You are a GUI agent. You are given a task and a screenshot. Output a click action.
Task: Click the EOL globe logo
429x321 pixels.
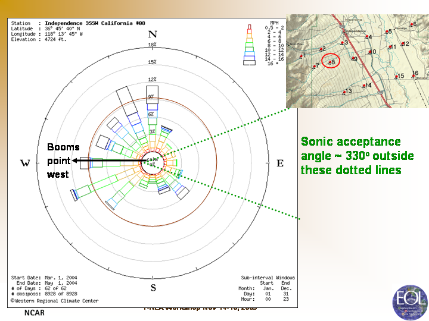[x=409, y=303]
